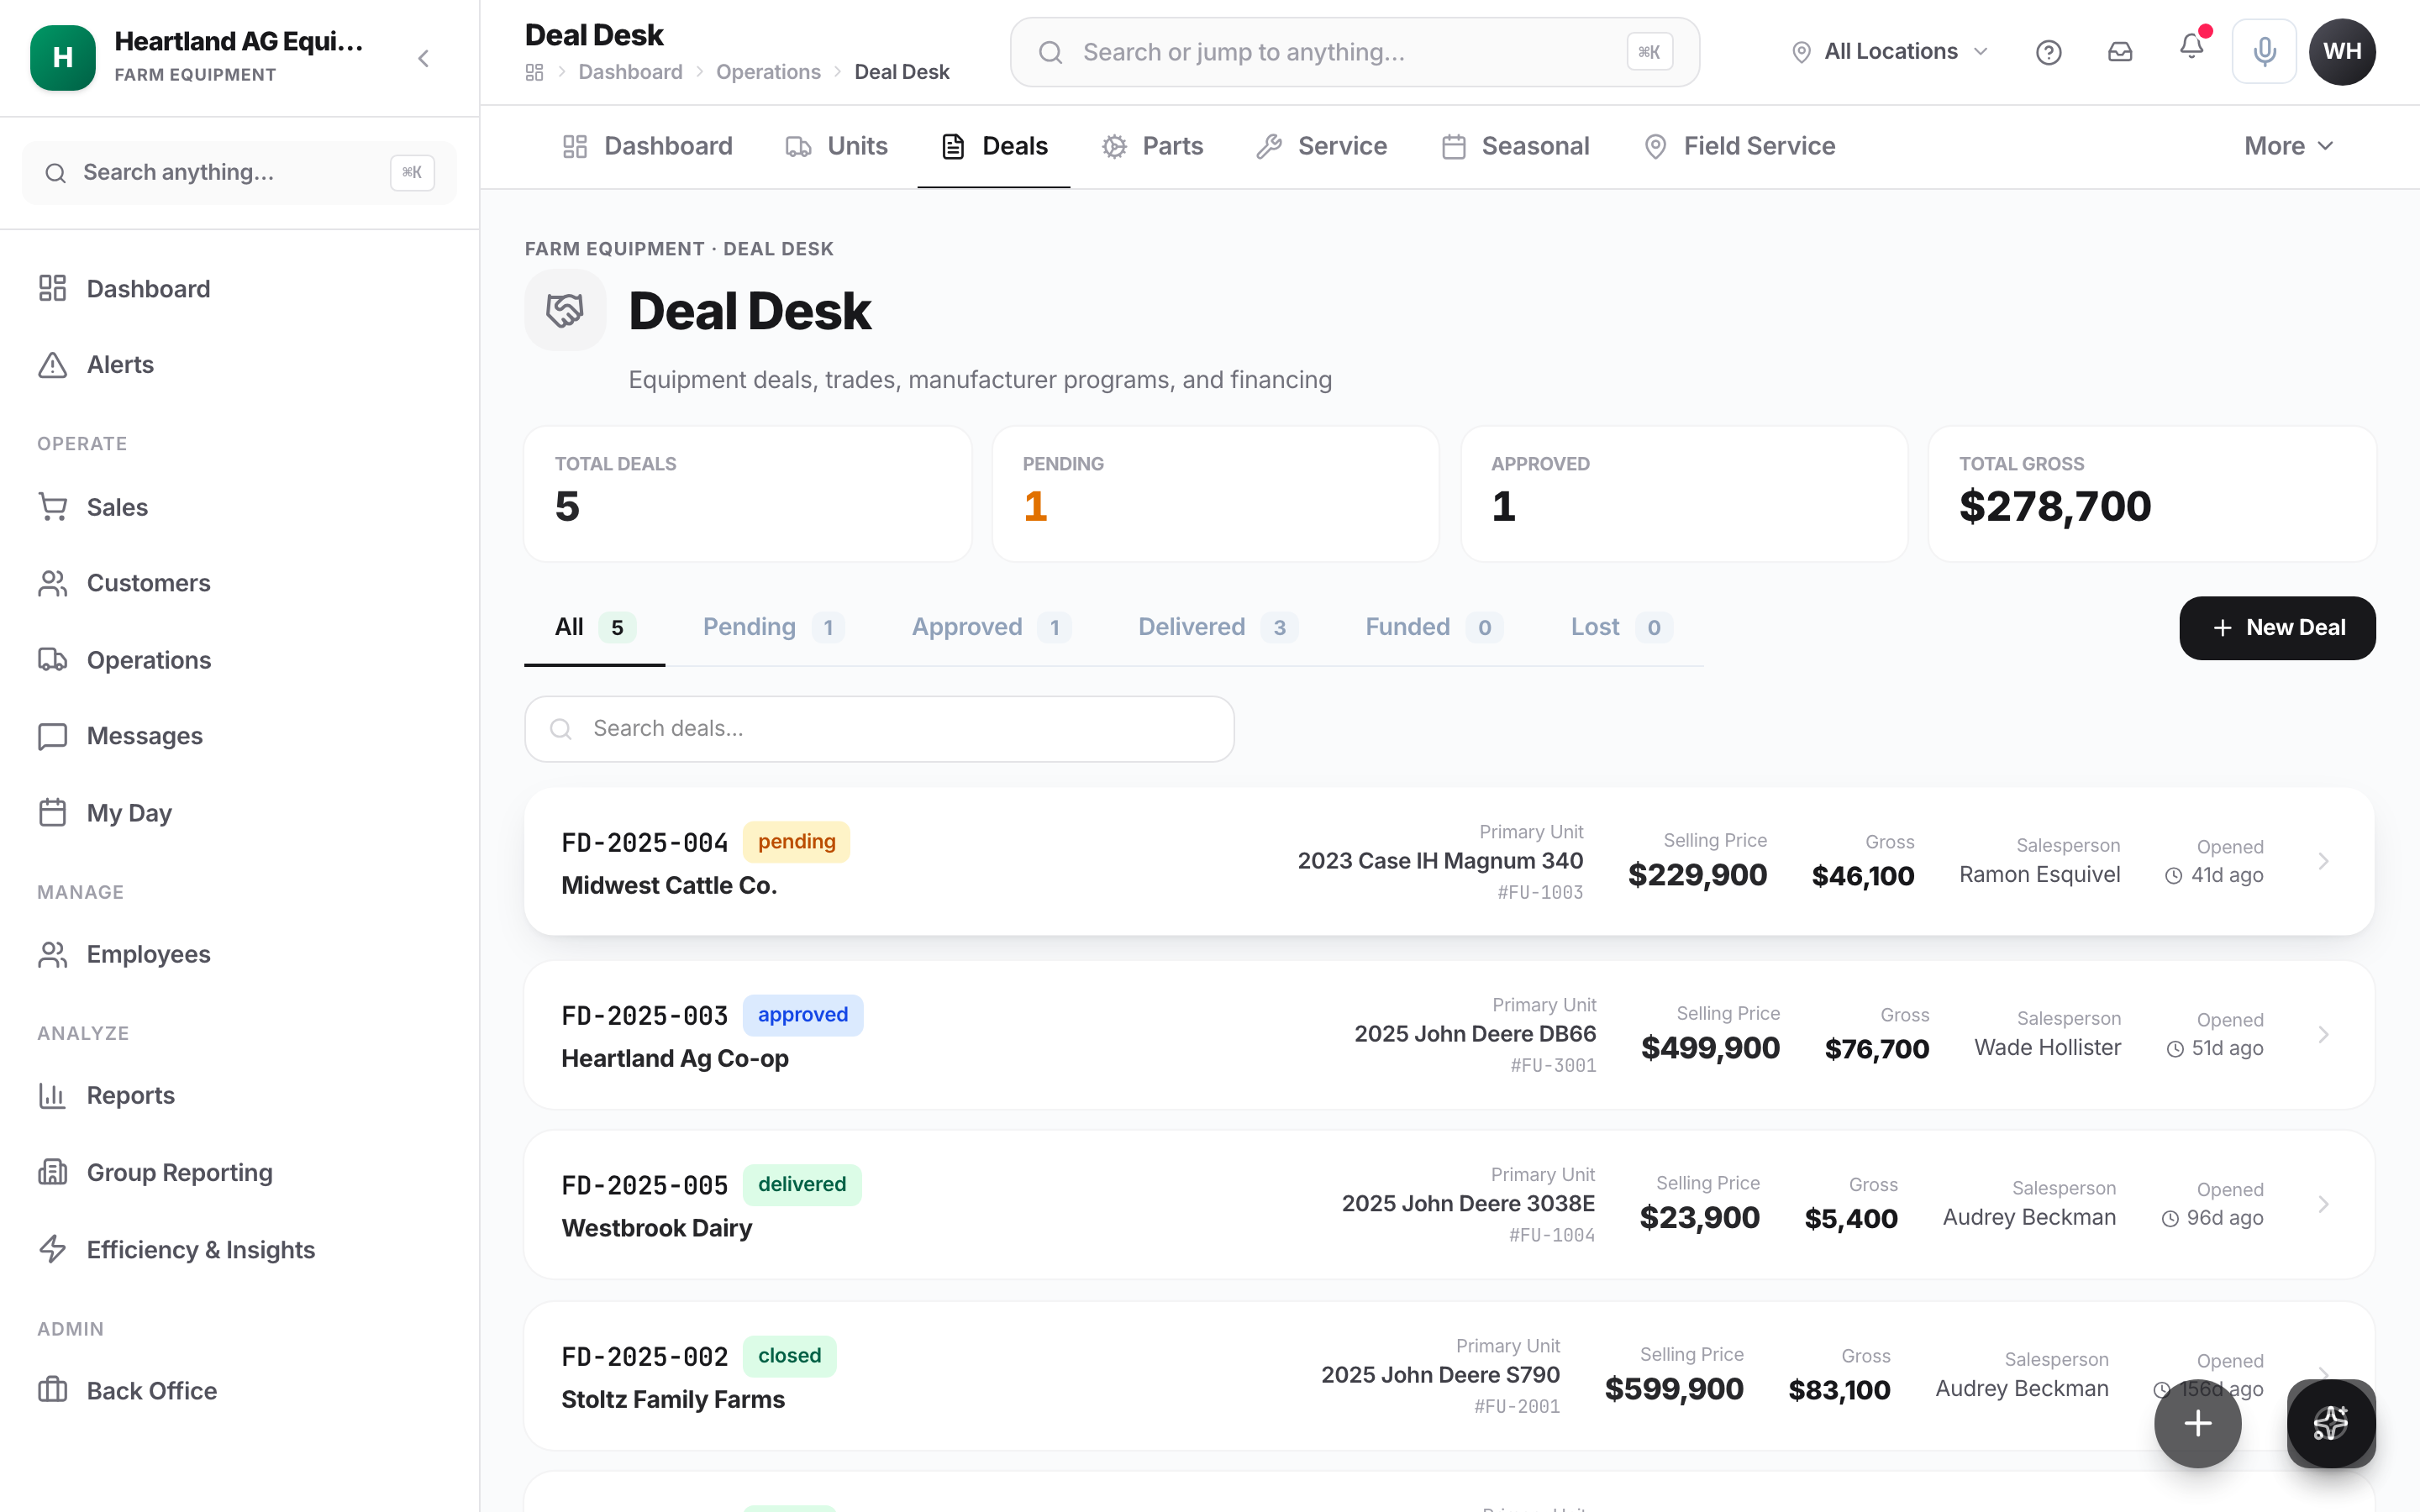Open the FD-2025-004 row chevron
Screen dimensions: 2420x1512
coord(2323,861)
